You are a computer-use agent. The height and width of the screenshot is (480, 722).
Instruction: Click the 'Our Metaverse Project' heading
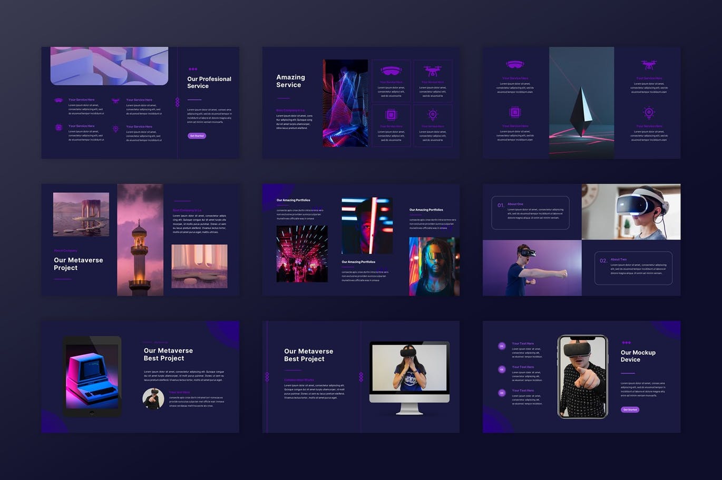point(79,264)
